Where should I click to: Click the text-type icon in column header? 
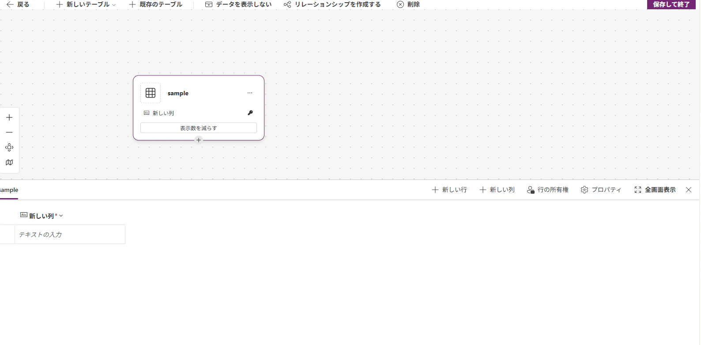[x=24, y=215]
